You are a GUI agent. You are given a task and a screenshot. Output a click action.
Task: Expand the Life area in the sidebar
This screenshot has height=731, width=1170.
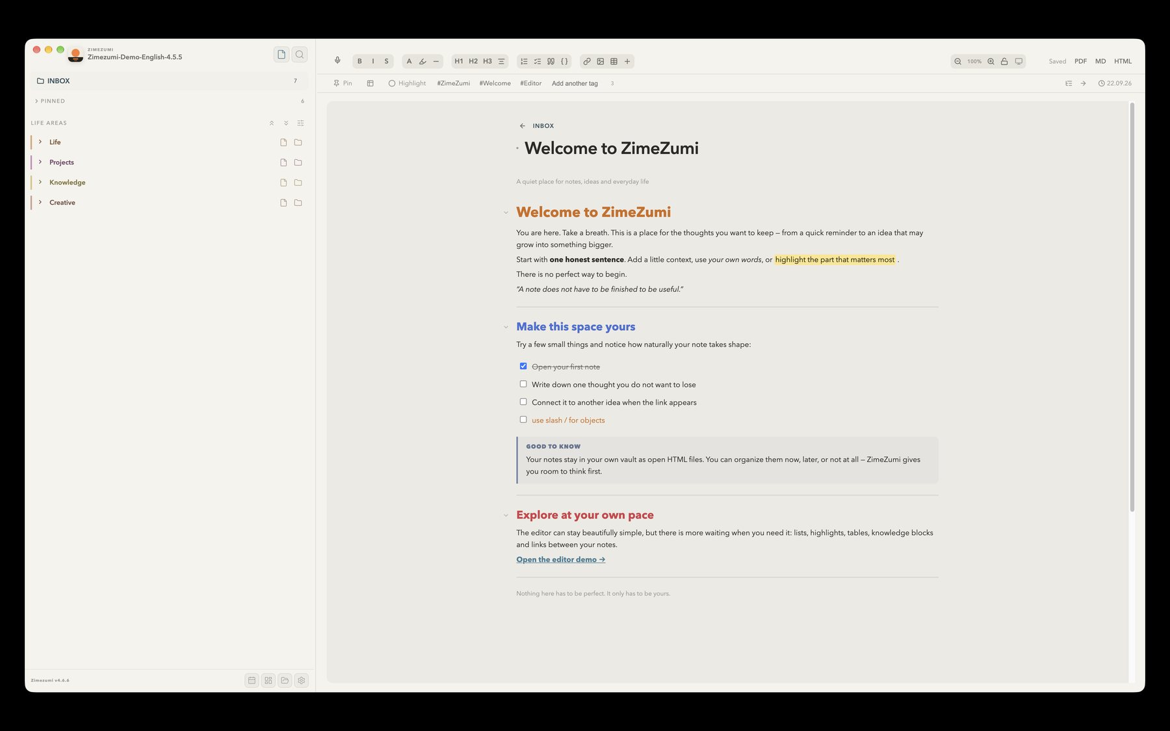click(40, 142)
